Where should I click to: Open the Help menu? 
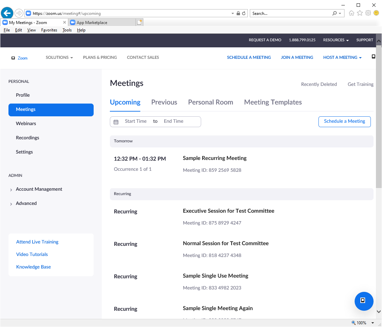pyautogui.click(x=81, y=30)
